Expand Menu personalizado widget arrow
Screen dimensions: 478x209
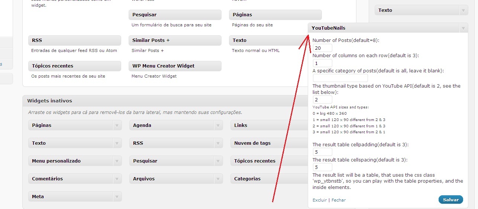coord(117,161)
